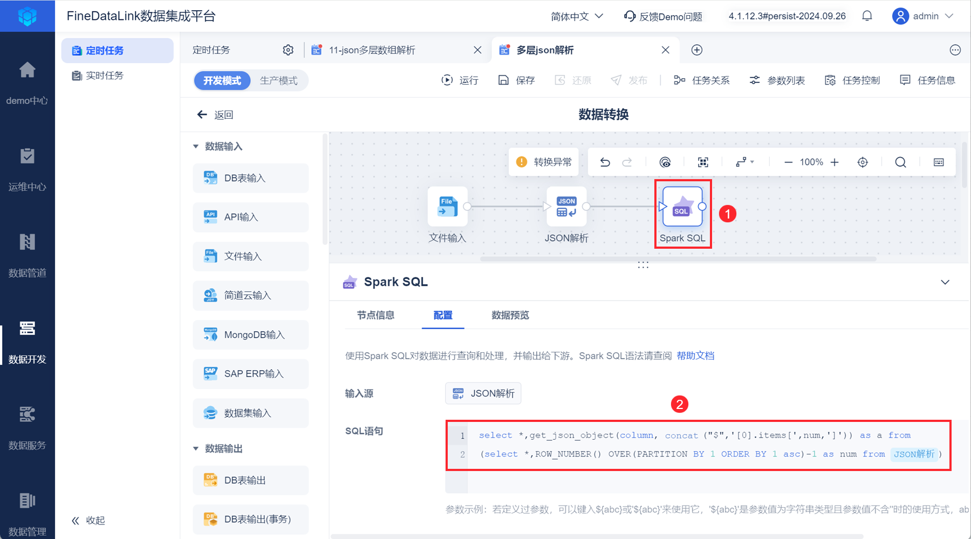Open 参数列表
Image resolution: width=971 pixels, height=539 pixels.
777,80
